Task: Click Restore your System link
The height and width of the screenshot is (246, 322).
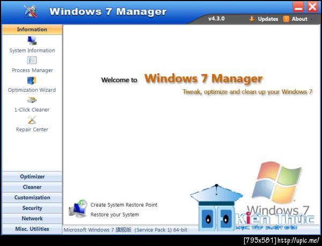Action: (x=115, y=214)
